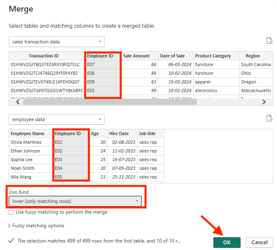Refresh preview icon beside employee data

[269, 118]
